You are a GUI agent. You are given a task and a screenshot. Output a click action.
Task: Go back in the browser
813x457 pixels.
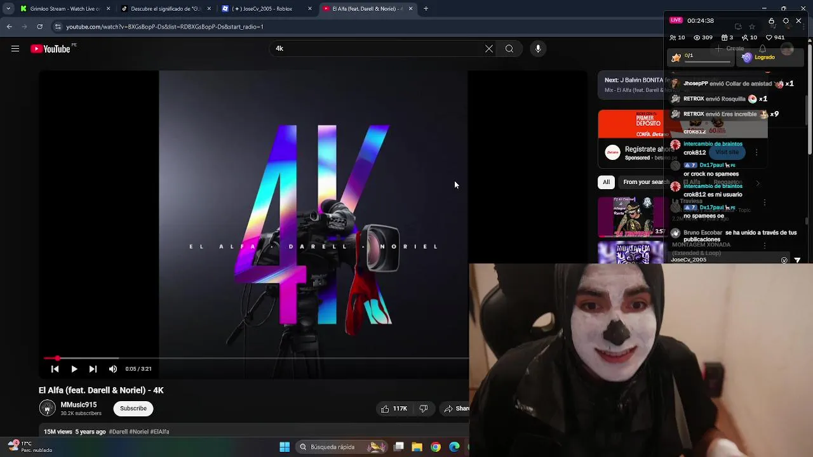click(x=10, y=27)
